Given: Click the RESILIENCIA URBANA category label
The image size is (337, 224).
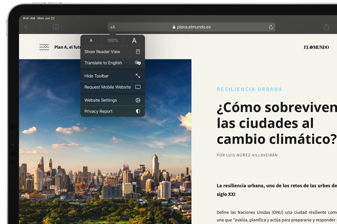Looking at the screenshot, I should pyautogui.click(x=249, y=89).
